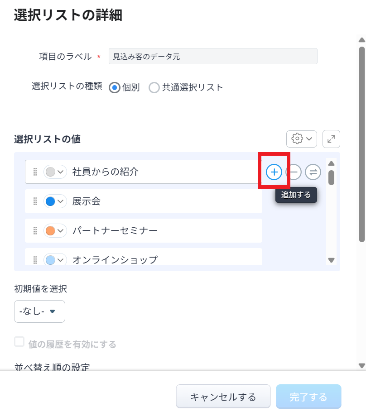Open color dropdown for オンラインショップ
Screen dimensions: 366x416
[x=55, y=260]
